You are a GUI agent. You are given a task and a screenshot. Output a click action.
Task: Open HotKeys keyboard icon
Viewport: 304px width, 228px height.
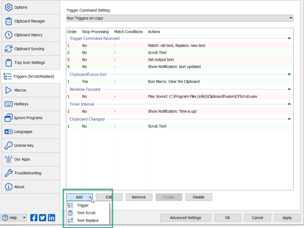point(8,104)
